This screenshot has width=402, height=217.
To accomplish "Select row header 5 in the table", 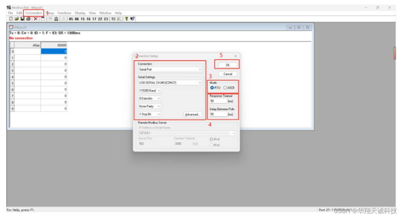I will coord(12,83).
